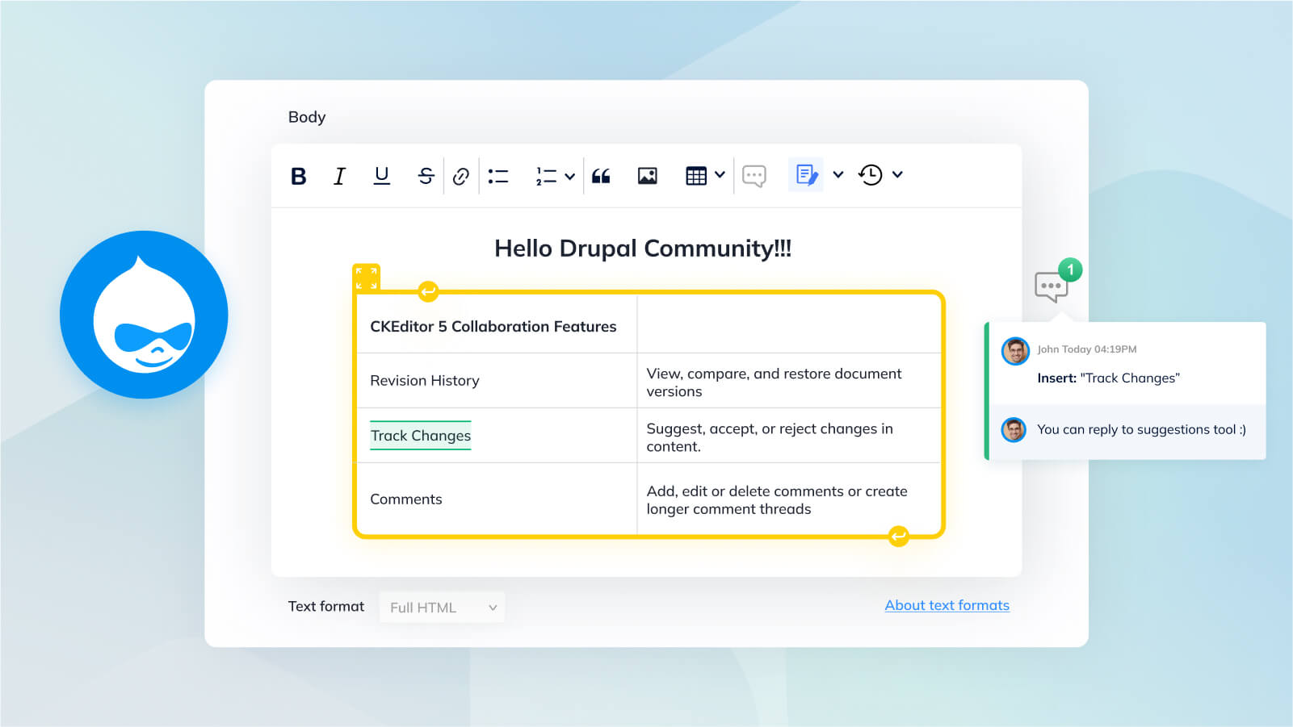Screen dimensions: 1293x727
Task: Click 'Add, edit or delete comments' cell
Action: point(789,499)
